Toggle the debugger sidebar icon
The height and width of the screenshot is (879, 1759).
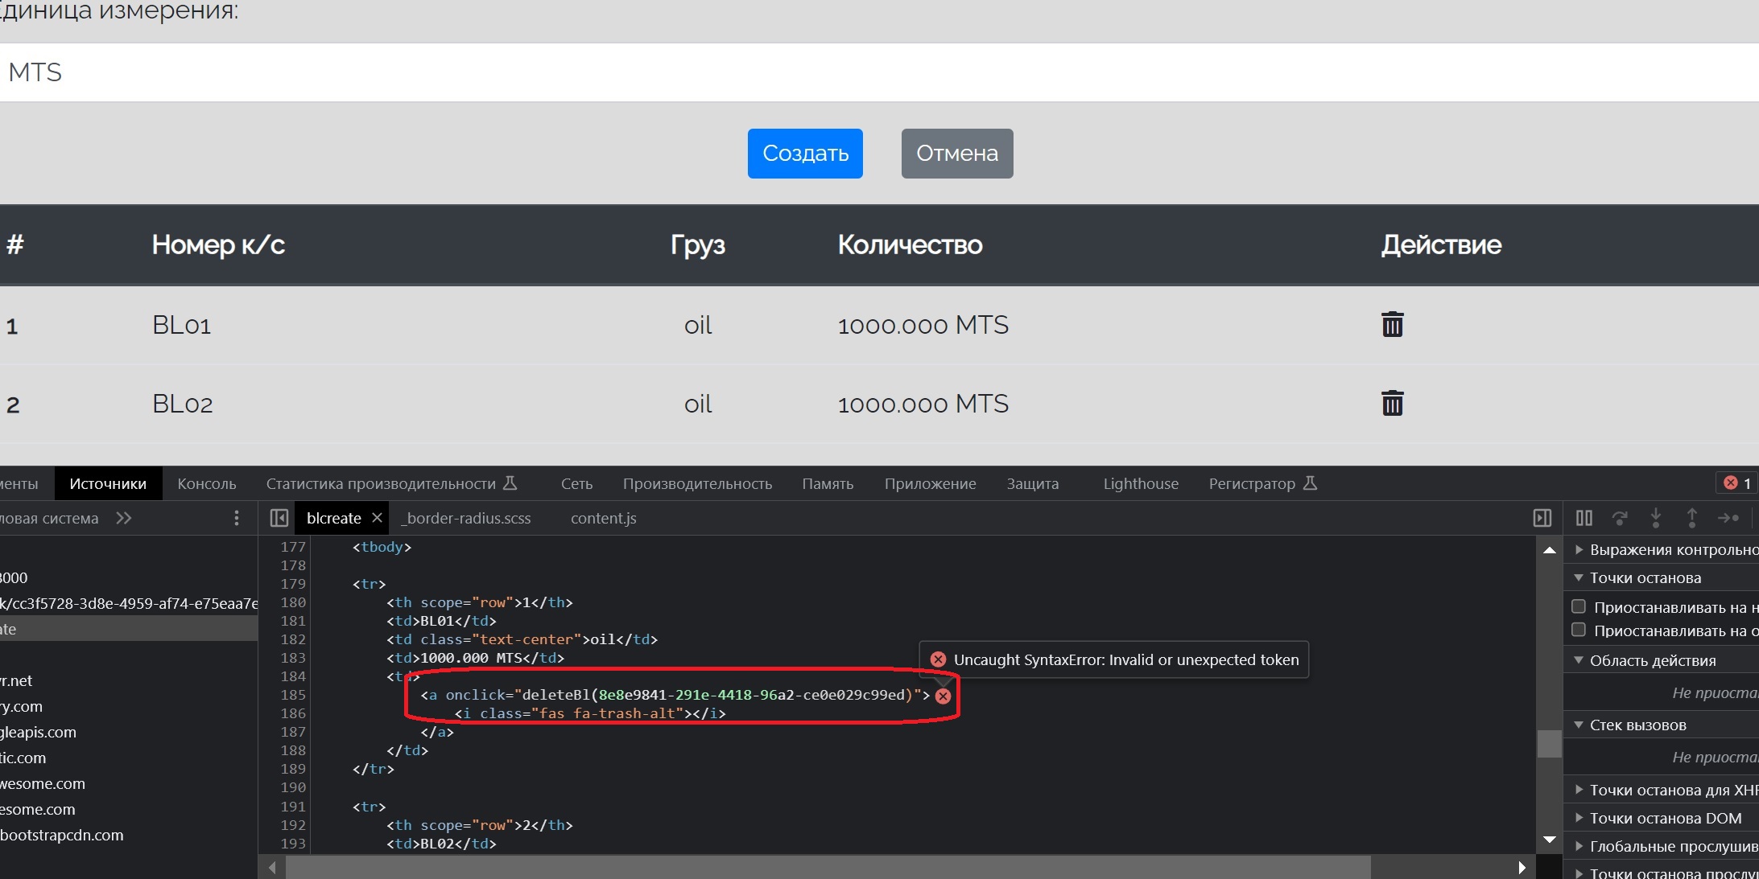[x=1542, y=518]
